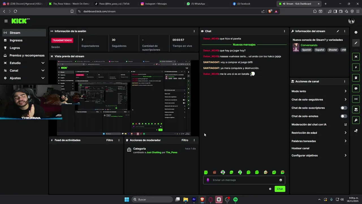The width and height of the screenshot is (362, 204).
Task: Open Información del stream panel options
Action: [x=344, y=31]
